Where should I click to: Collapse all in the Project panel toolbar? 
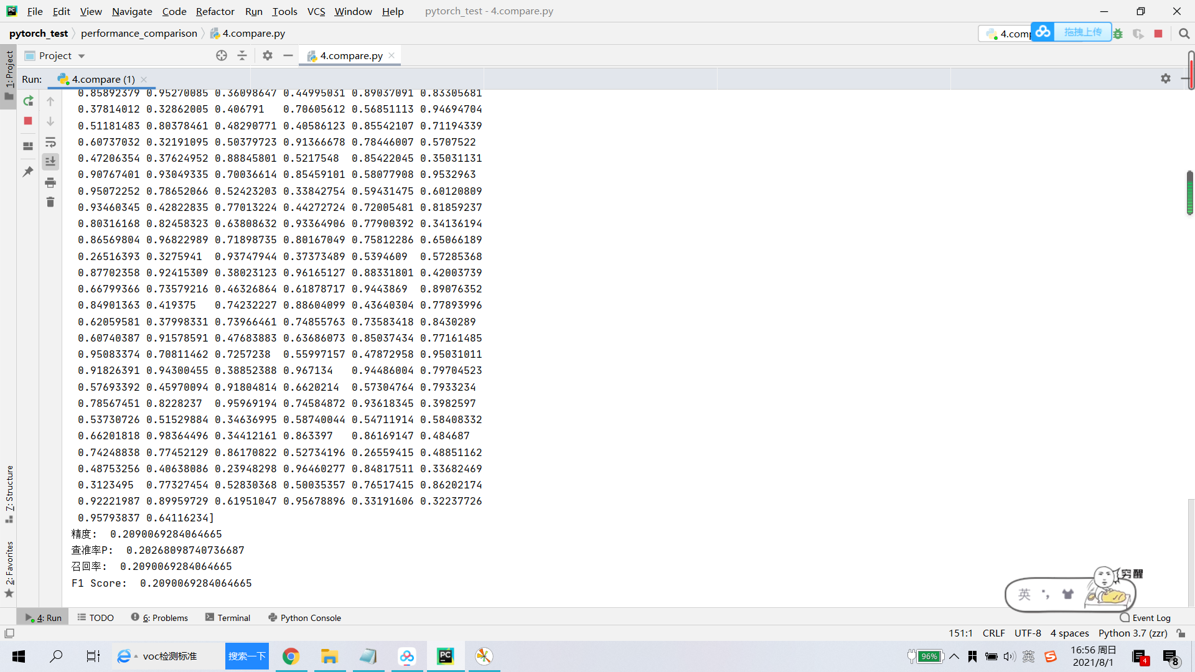pyautogui.click(x=242, y=55)
